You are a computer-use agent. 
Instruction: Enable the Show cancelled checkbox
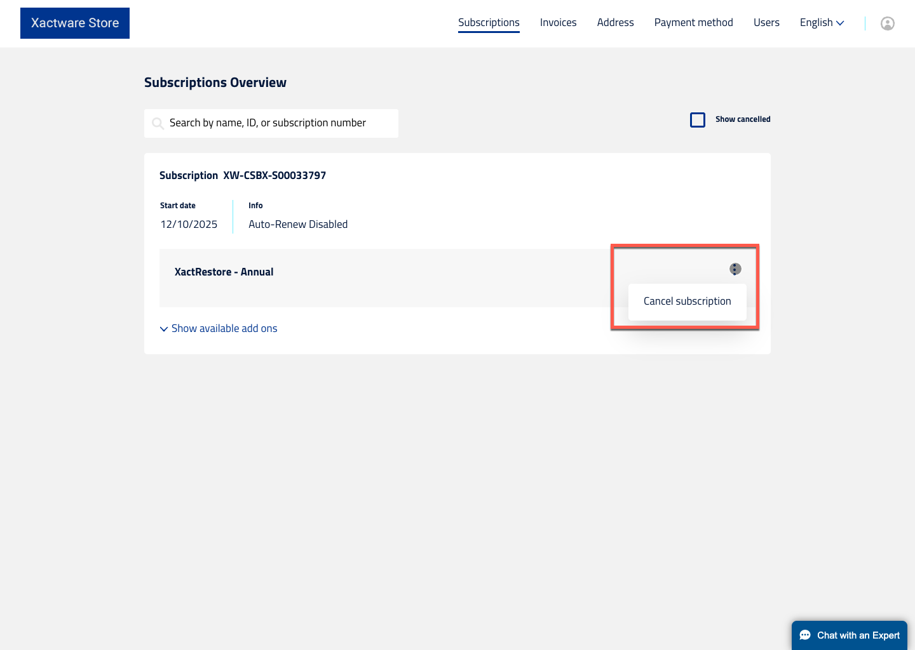tap(698, 120)
